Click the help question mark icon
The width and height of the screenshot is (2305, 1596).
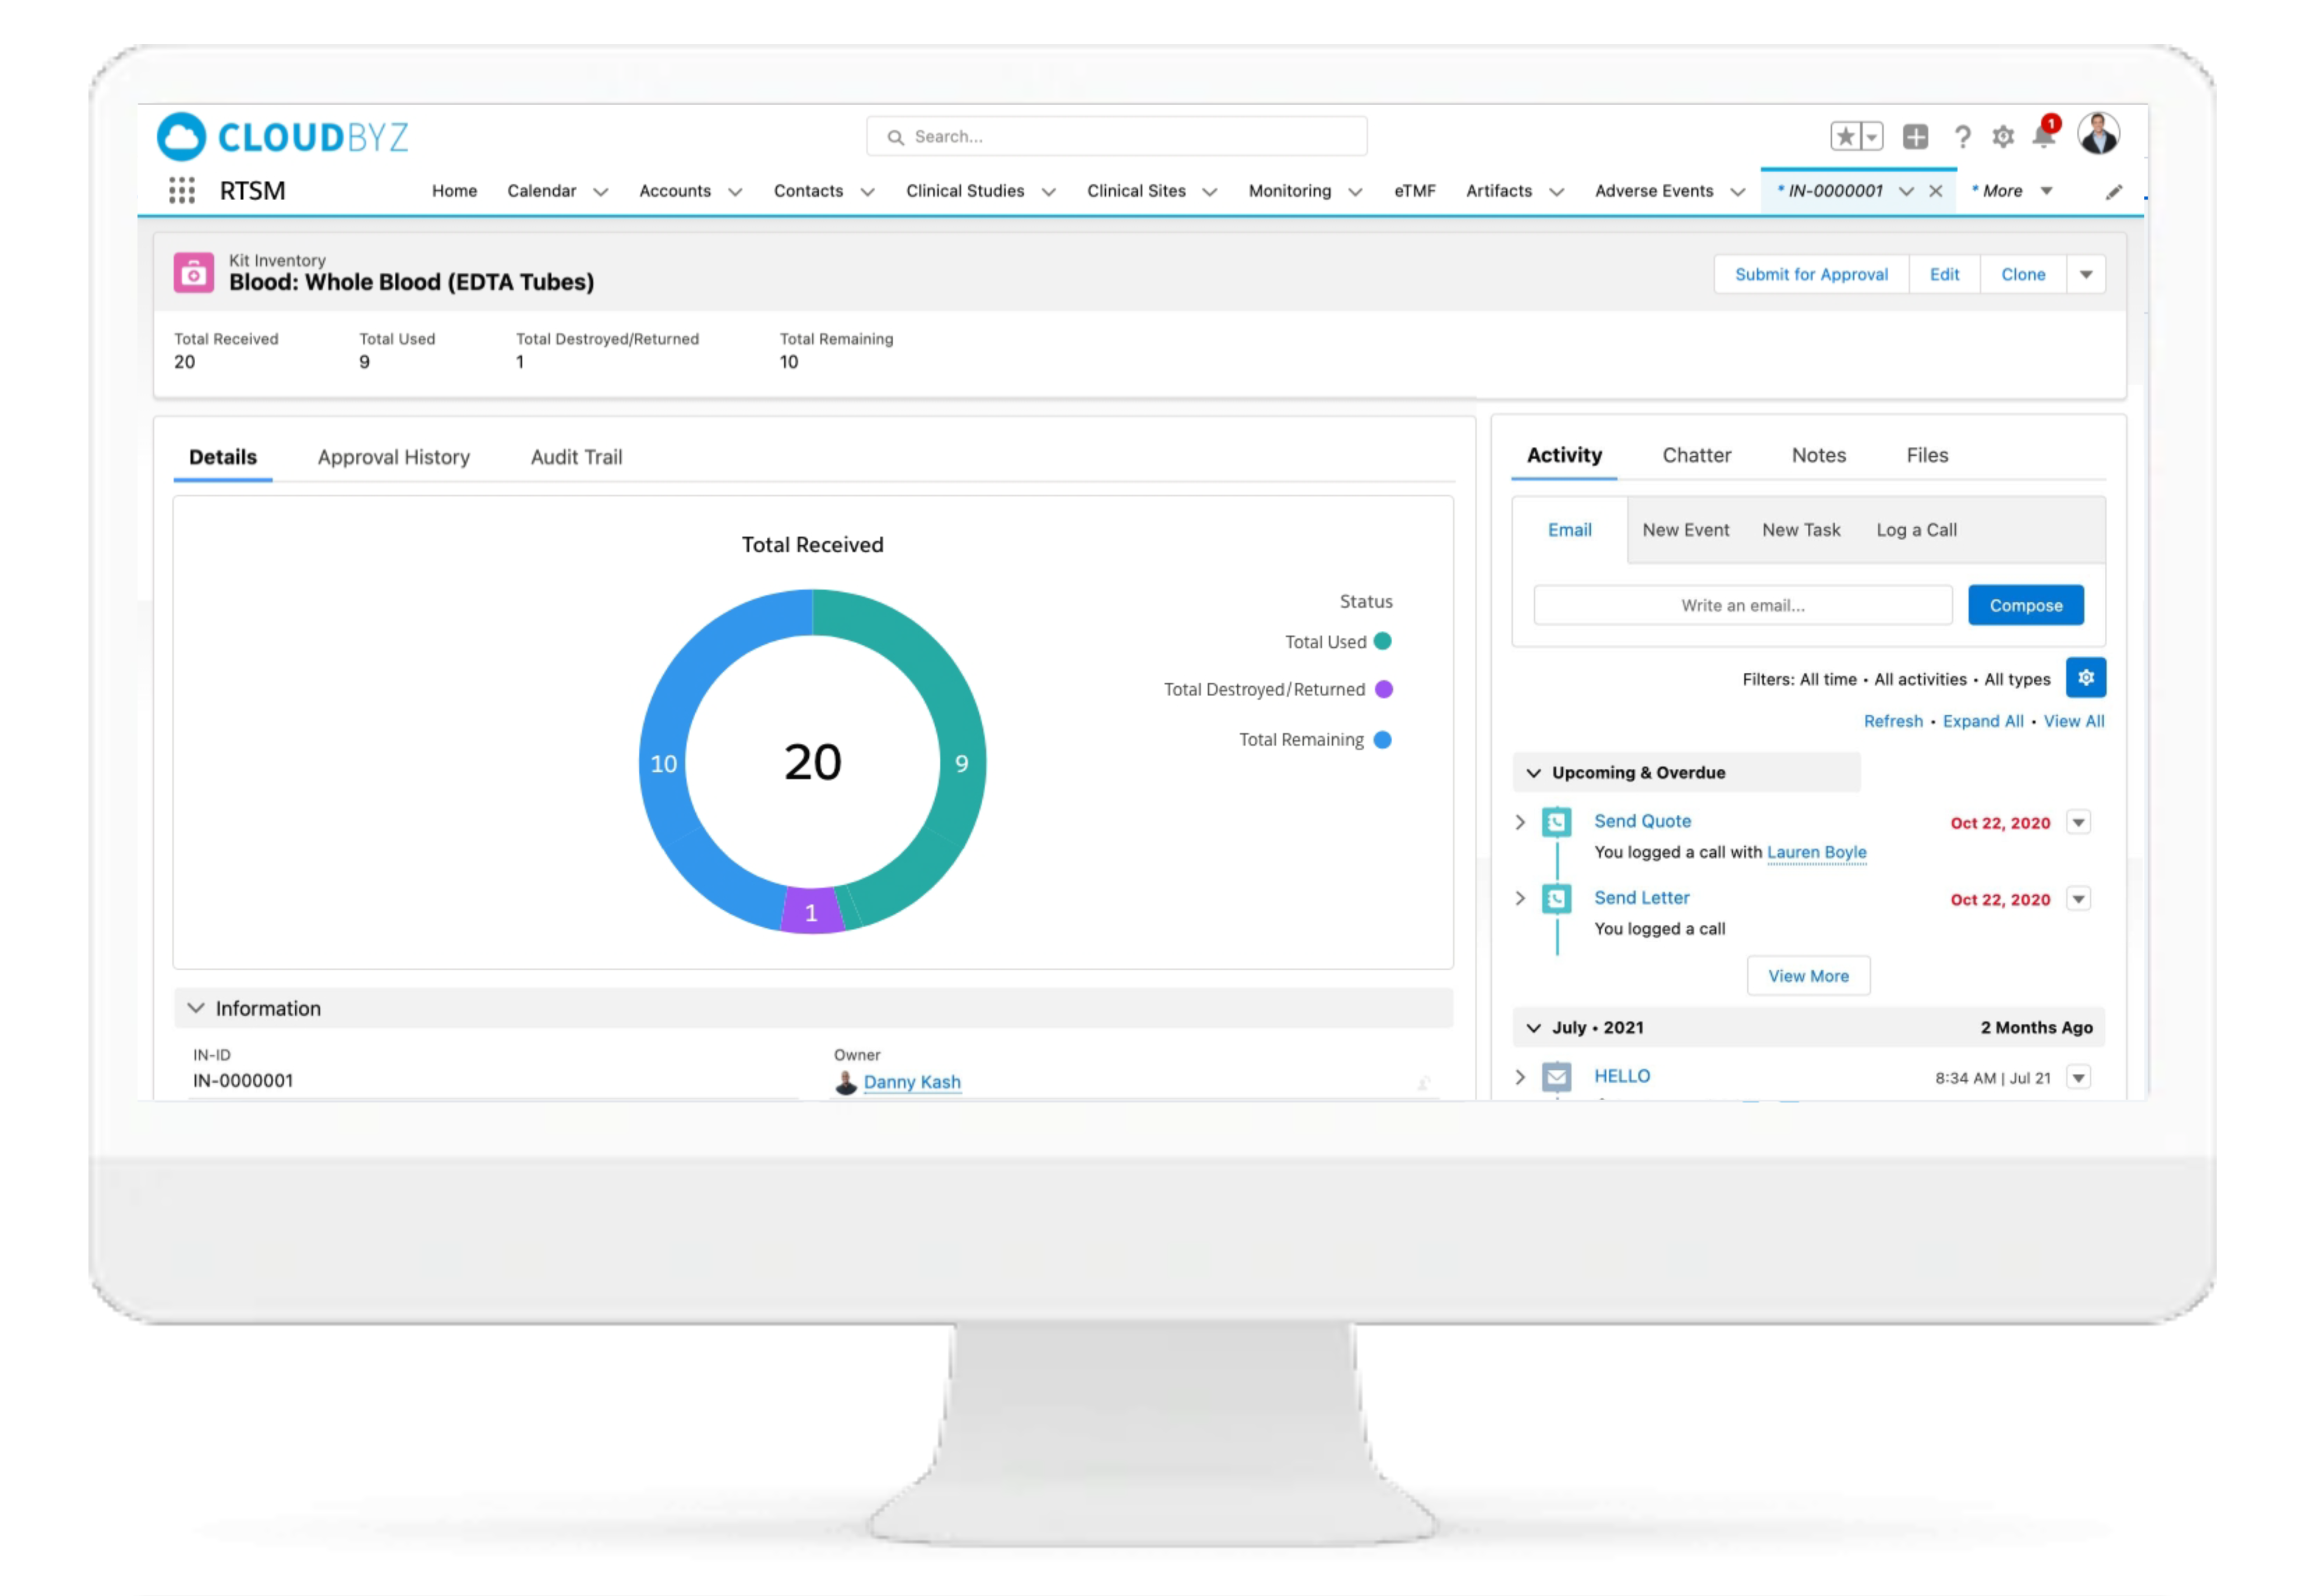click(1962, 136)
